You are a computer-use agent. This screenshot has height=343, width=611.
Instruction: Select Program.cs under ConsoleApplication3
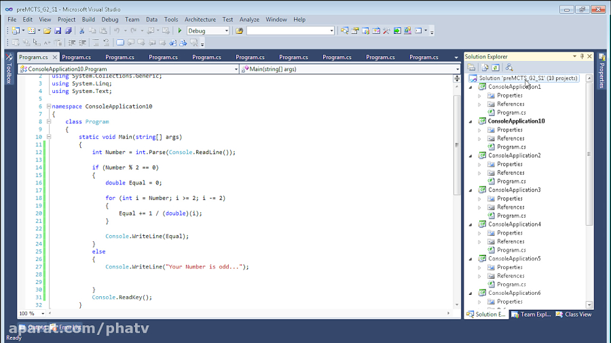pyautogui.click(x=511, y=216)
